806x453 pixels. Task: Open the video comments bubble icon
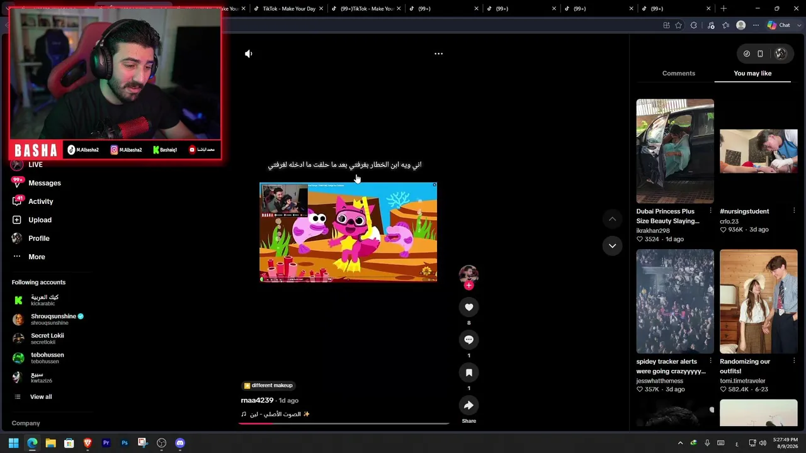tap(468, 340)
